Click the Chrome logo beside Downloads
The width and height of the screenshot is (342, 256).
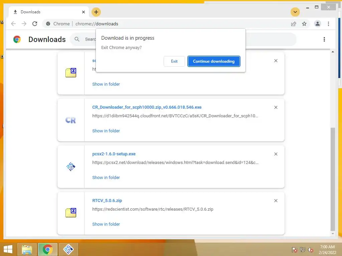coord(17,39)
